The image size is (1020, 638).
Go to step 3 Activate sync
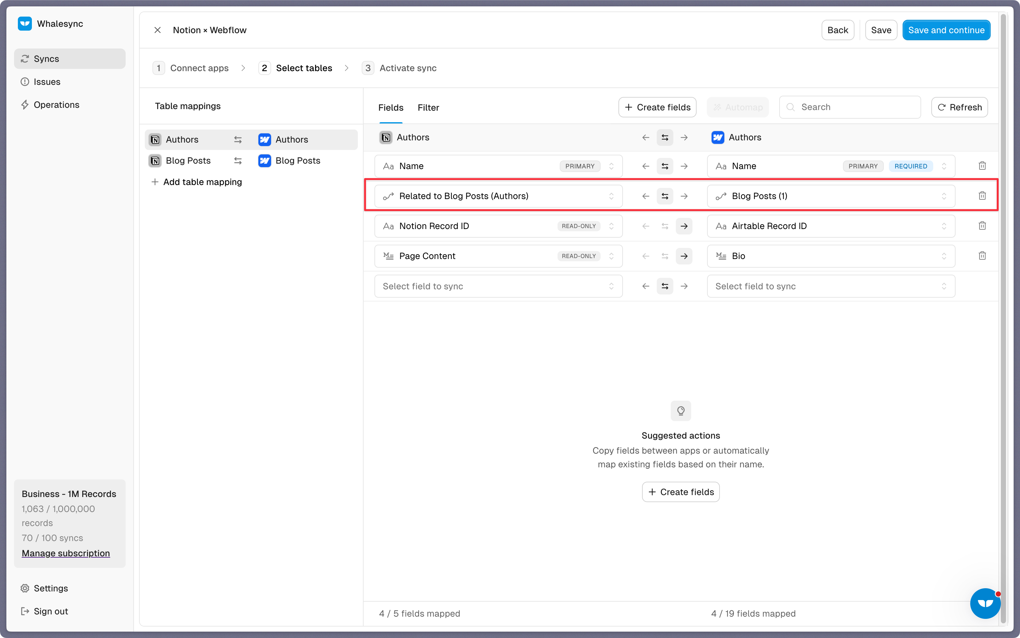tap(399, 68)
